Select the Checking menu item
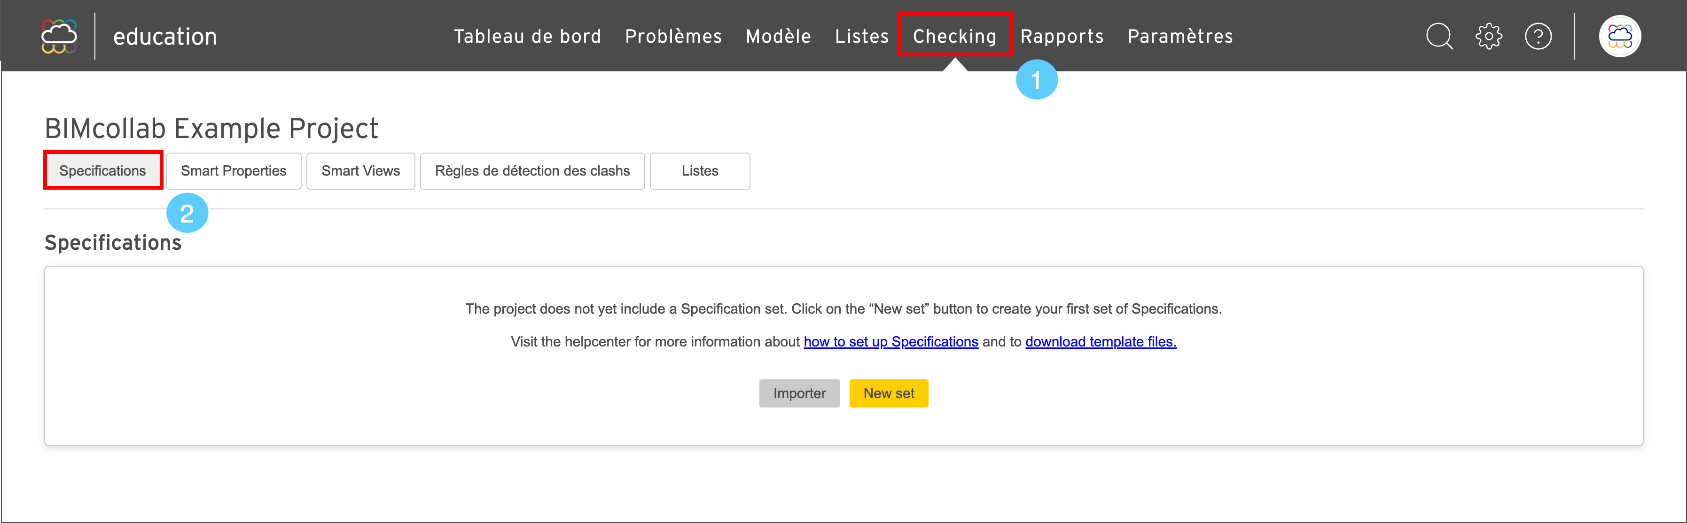1687x523 pixels. pyautogui.click(x=955, y=36)
